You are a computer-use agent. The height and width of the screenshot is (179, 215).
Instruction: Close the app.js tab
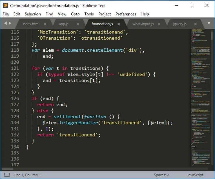(x=78, y=24)
